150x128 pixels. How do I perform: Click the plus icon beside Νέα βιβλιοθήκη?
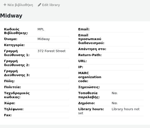tap(5, 5)
